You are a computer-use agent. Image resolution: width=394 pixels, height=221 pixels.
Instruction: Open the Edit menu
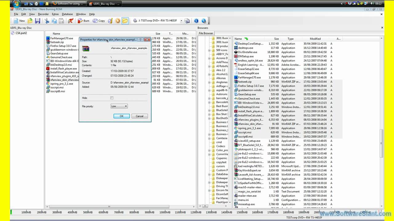(x=24, y=14)
